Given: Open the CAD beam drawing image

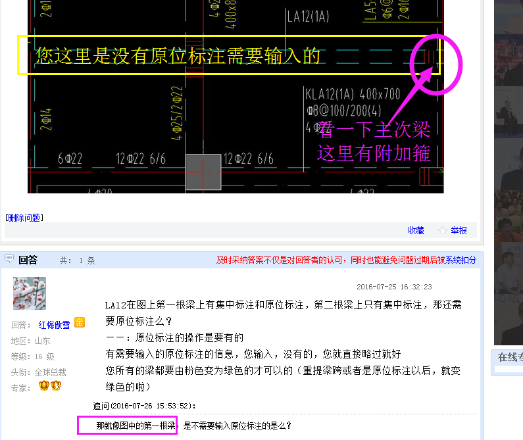Looking at the screenshot, I should [x=236, y=97].
